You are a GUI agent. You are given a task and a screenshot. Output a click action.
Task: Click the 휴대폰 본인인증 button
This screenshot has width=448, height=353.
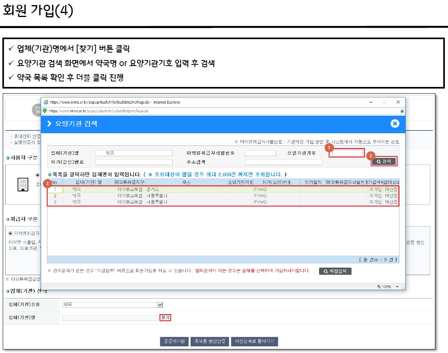[x=209, y=342]
